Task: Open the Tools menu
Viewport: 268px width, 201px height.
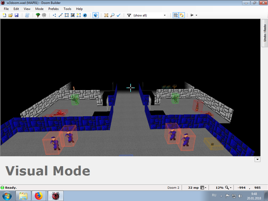Action: coord(67,9)
